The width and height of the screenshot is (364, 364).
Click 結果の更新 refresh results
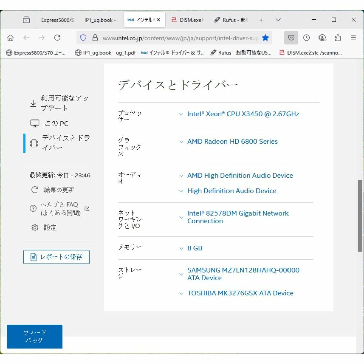point(53,190)
